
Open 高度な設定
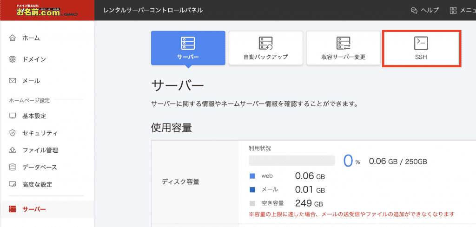click(37, 184)
